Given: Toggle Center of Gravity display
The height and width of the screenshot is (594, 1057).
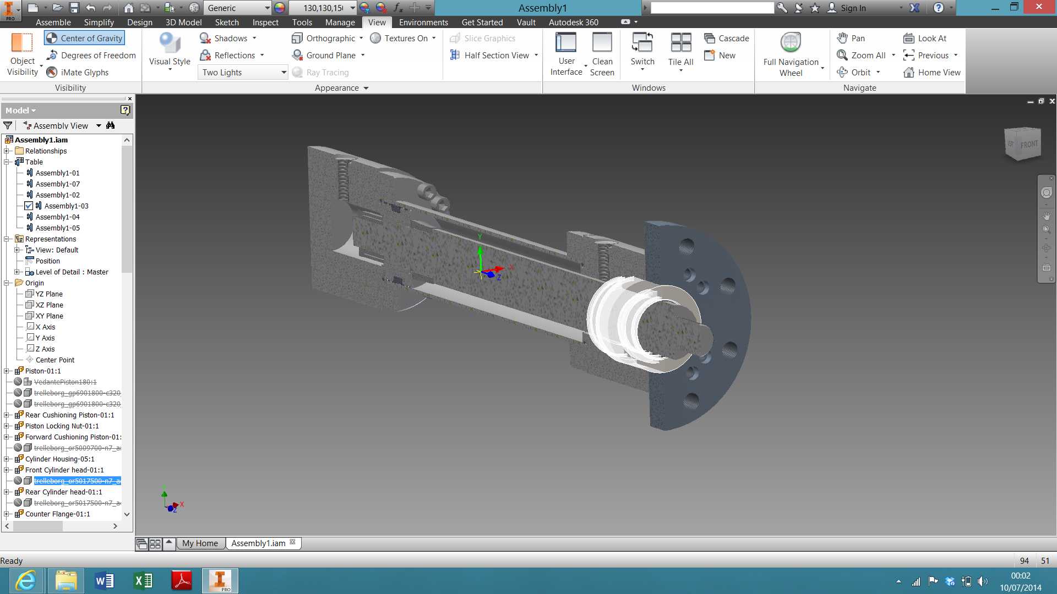Looking at the screenshot, I should pos(84,38).
